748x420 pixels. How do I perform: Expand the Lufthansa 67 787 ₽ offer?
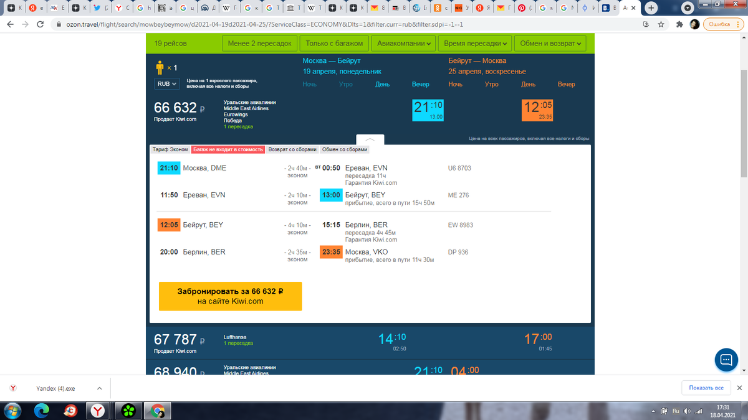370,343
